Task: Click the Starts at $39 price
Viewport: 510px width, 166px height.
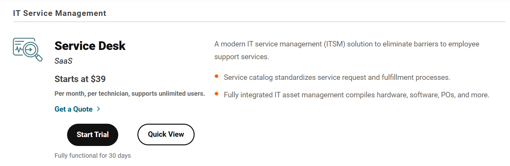Action: pyautogui.click(x=80, y=79)
